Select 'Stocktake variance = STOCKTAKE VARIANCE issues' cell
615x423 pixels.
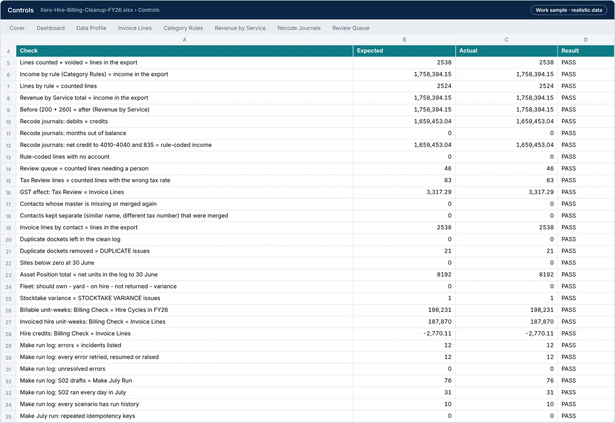tap(184, 298)
